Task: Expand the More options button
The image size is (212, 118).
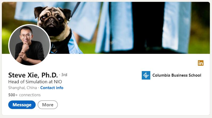Action: (48, 105)
